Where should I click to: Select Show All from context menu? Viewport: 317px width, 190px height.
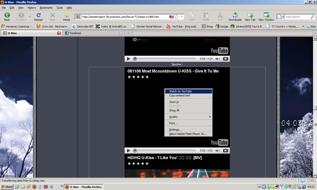click(x=188, y=111)
